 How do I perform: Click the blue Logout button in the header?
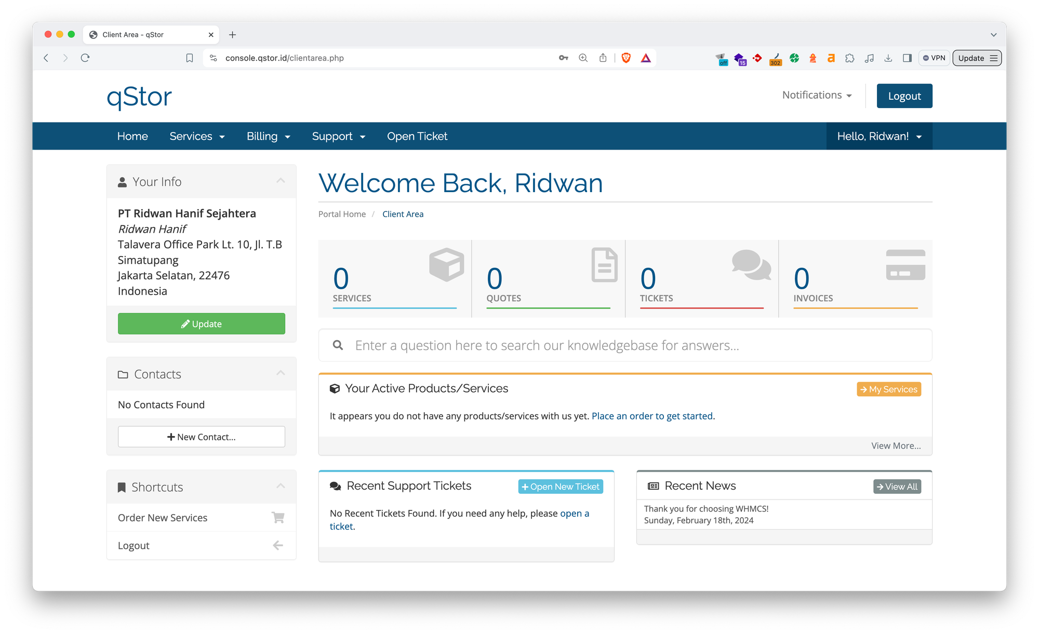point(904,96)
